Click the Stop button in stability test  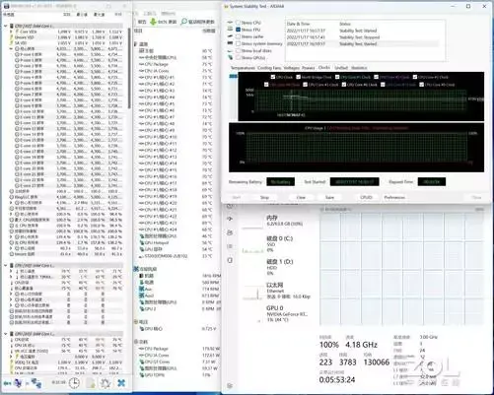pos(264,197)
